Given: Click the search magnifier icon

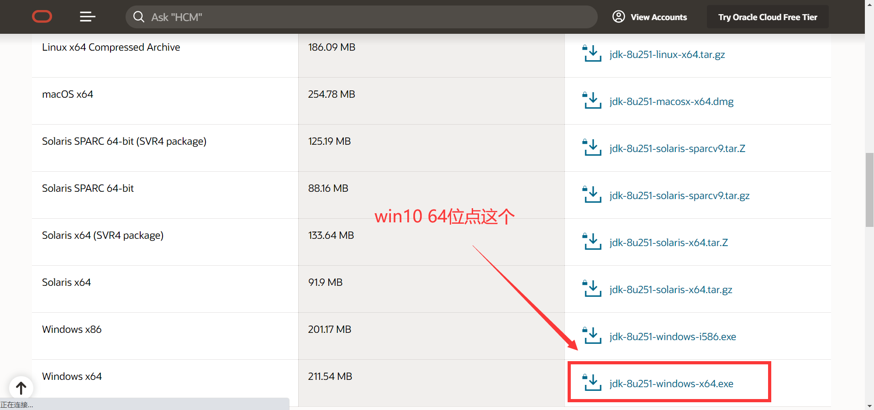Looking at the screenshot, I should tap(138, 17).
